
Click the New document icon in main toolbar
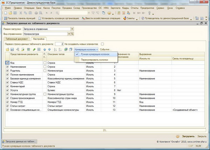point(6,13)
